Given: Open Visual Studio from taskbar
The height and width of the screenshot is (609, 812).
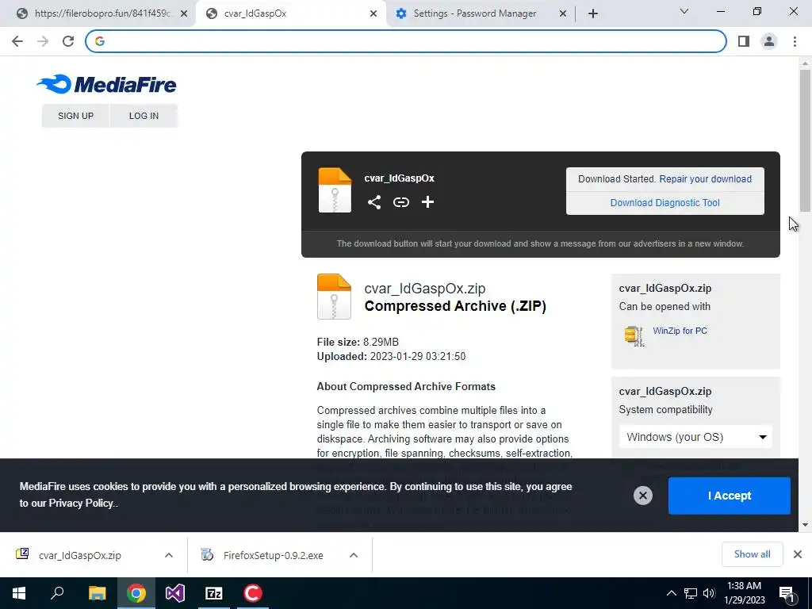Looking at the screenshot, I should coord(175,593).
